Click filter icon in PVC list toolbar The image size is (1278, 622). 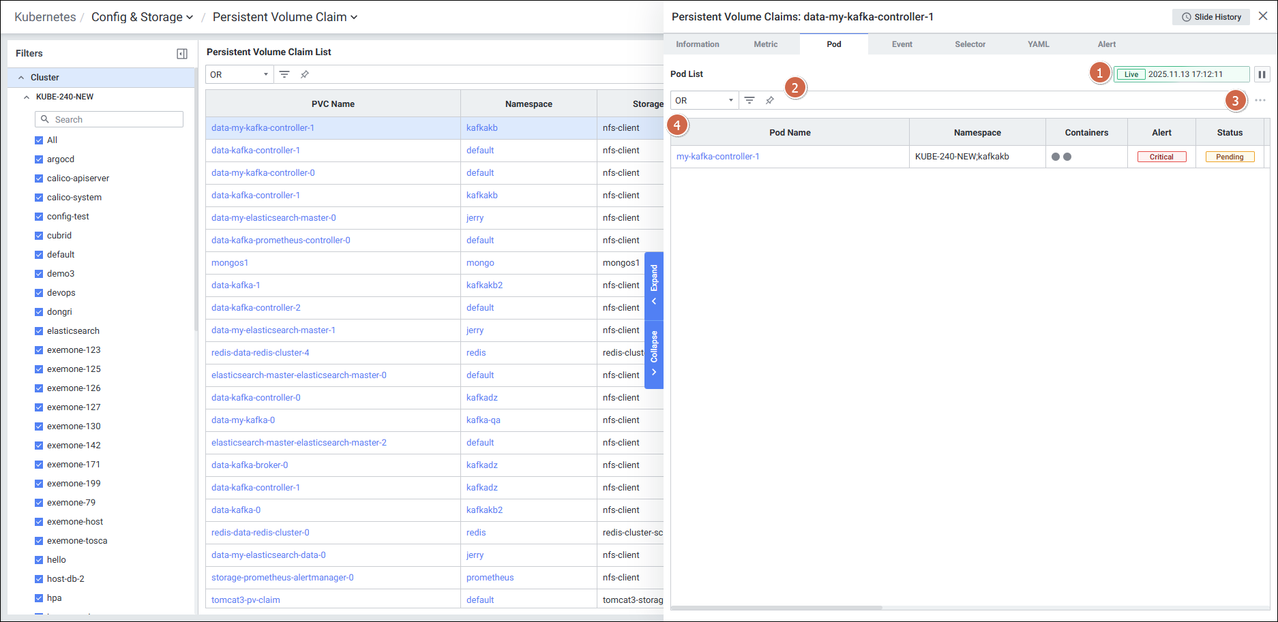(284, 74)
